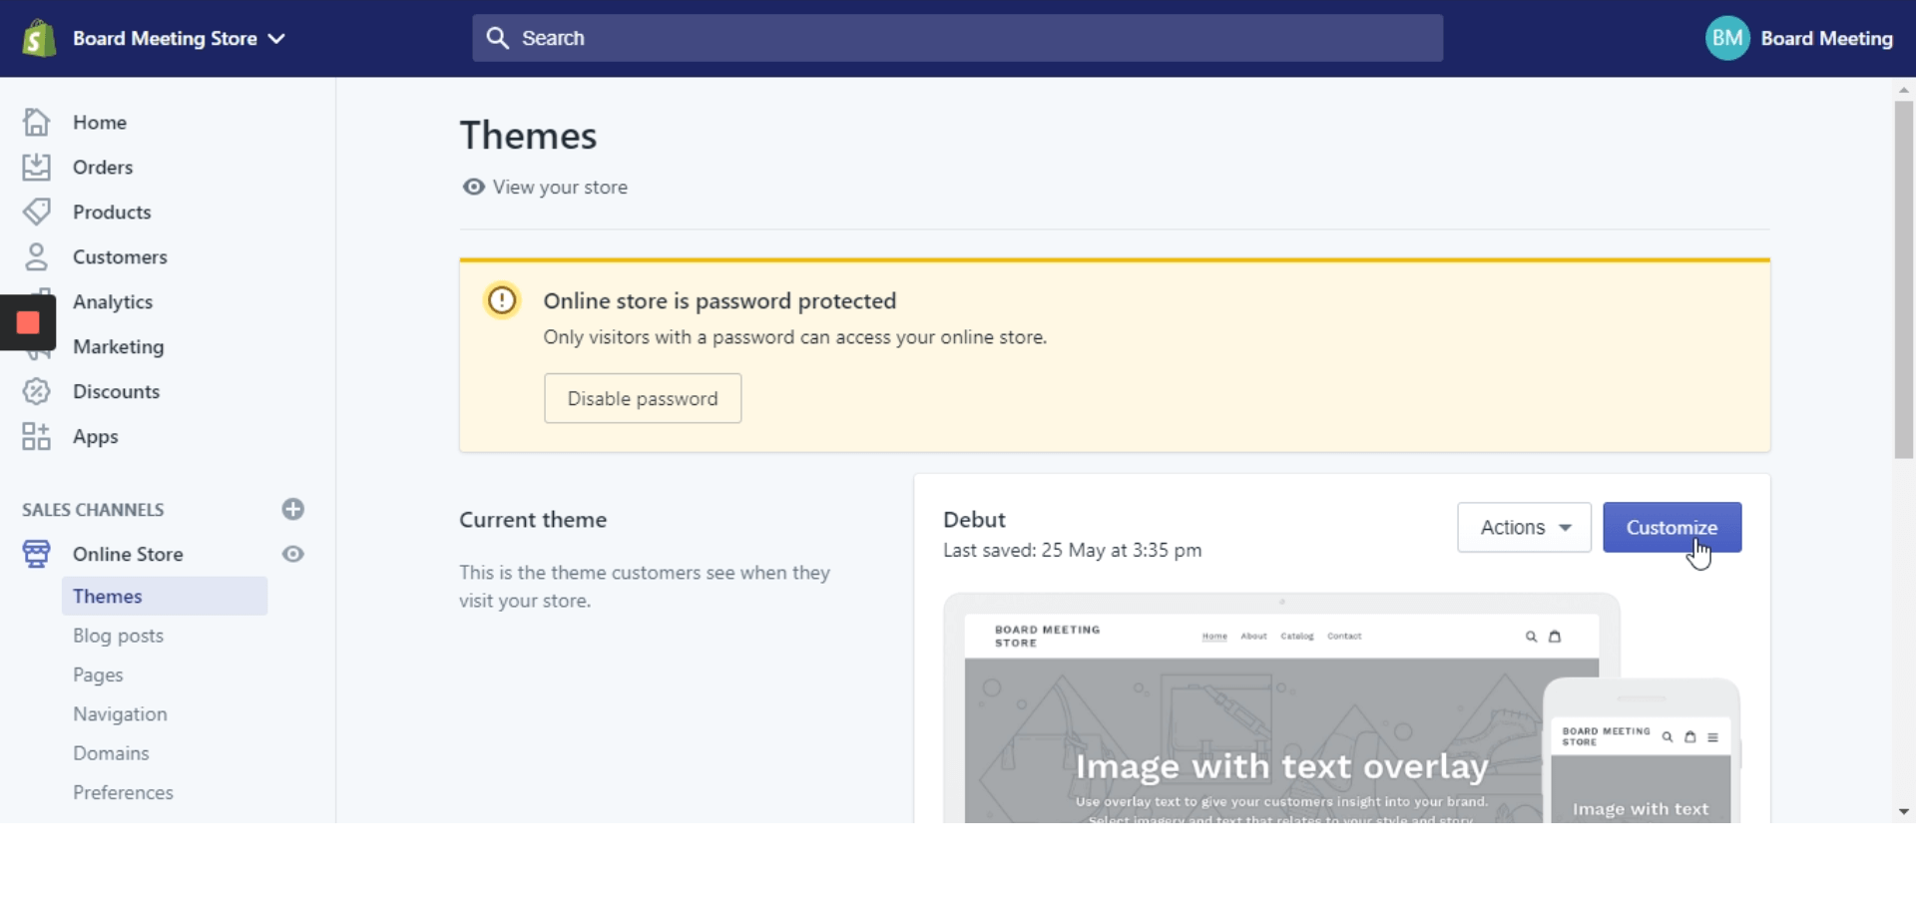
Task: Go to Navigation under Online Store
Action: pos(120,714)
